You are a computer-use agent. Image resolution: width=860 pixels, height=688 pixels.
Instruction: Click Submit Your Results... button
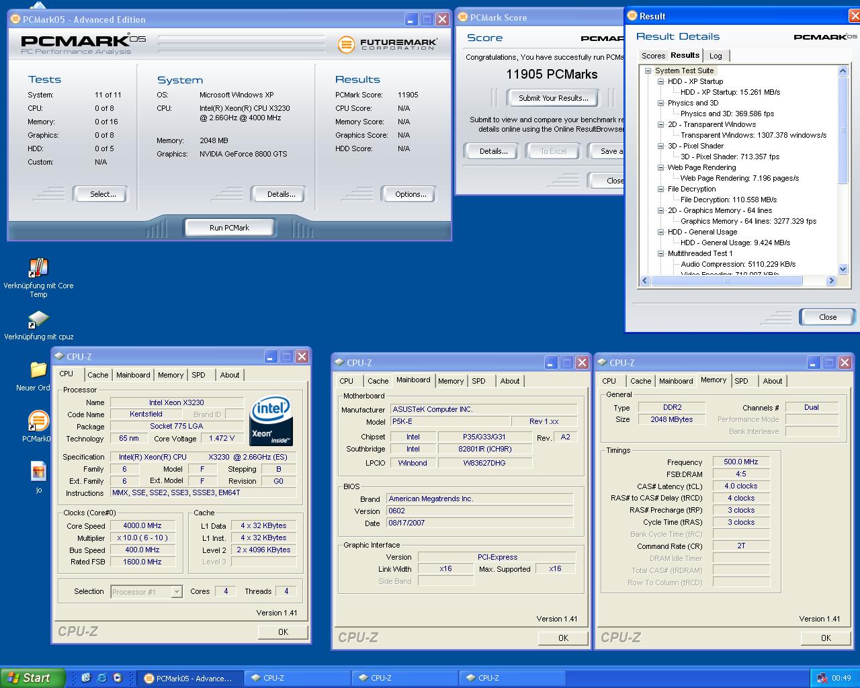point(553,98)
